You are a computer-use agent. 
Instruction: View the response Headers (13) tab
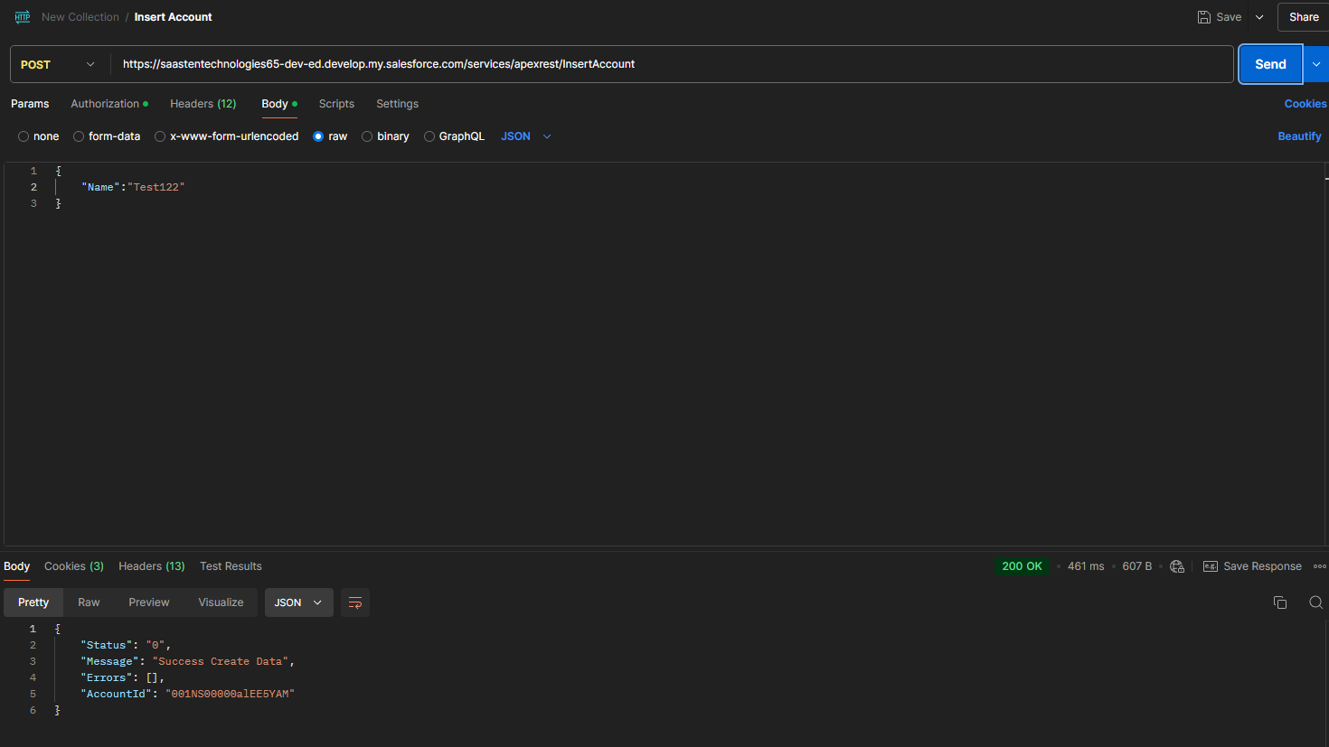pyautogui.click(x=152, y=566)
